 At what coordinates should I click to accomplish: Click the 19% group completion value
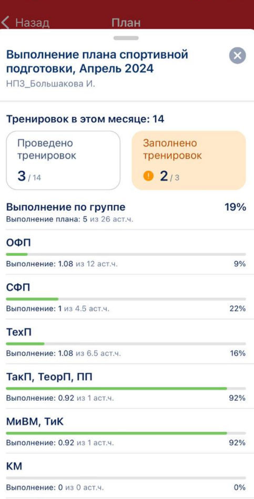[x=236, y=207]
